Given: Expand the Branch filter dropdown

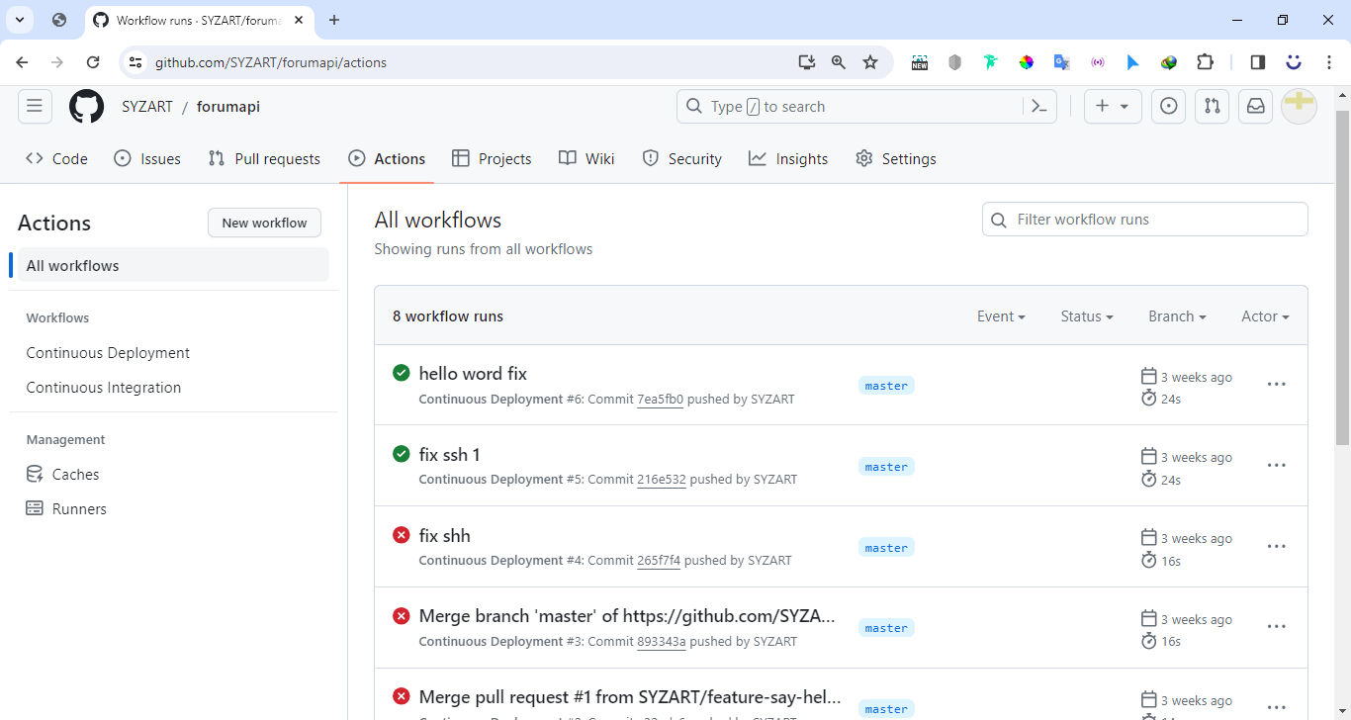Looking at the screenshot, I should pyautogui.click(x=1177, y=316).
